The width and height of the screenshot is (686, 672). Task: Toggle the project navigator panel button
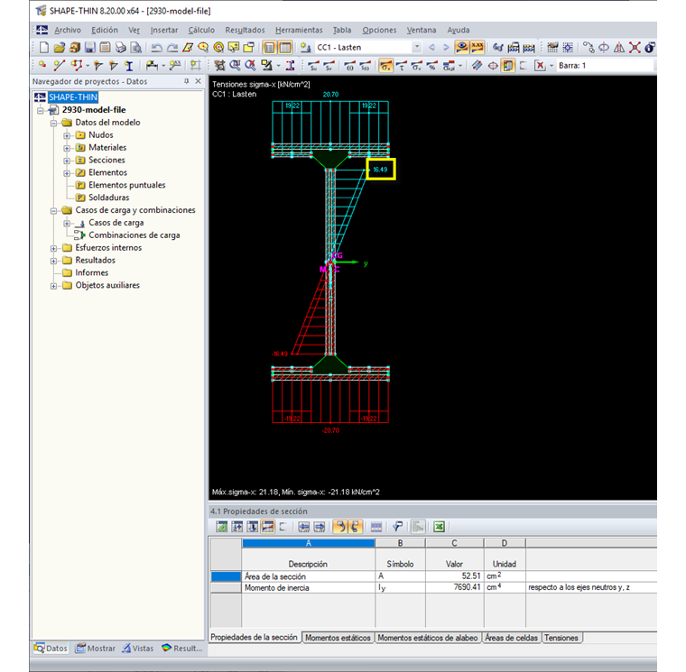(x=270, y=47)
